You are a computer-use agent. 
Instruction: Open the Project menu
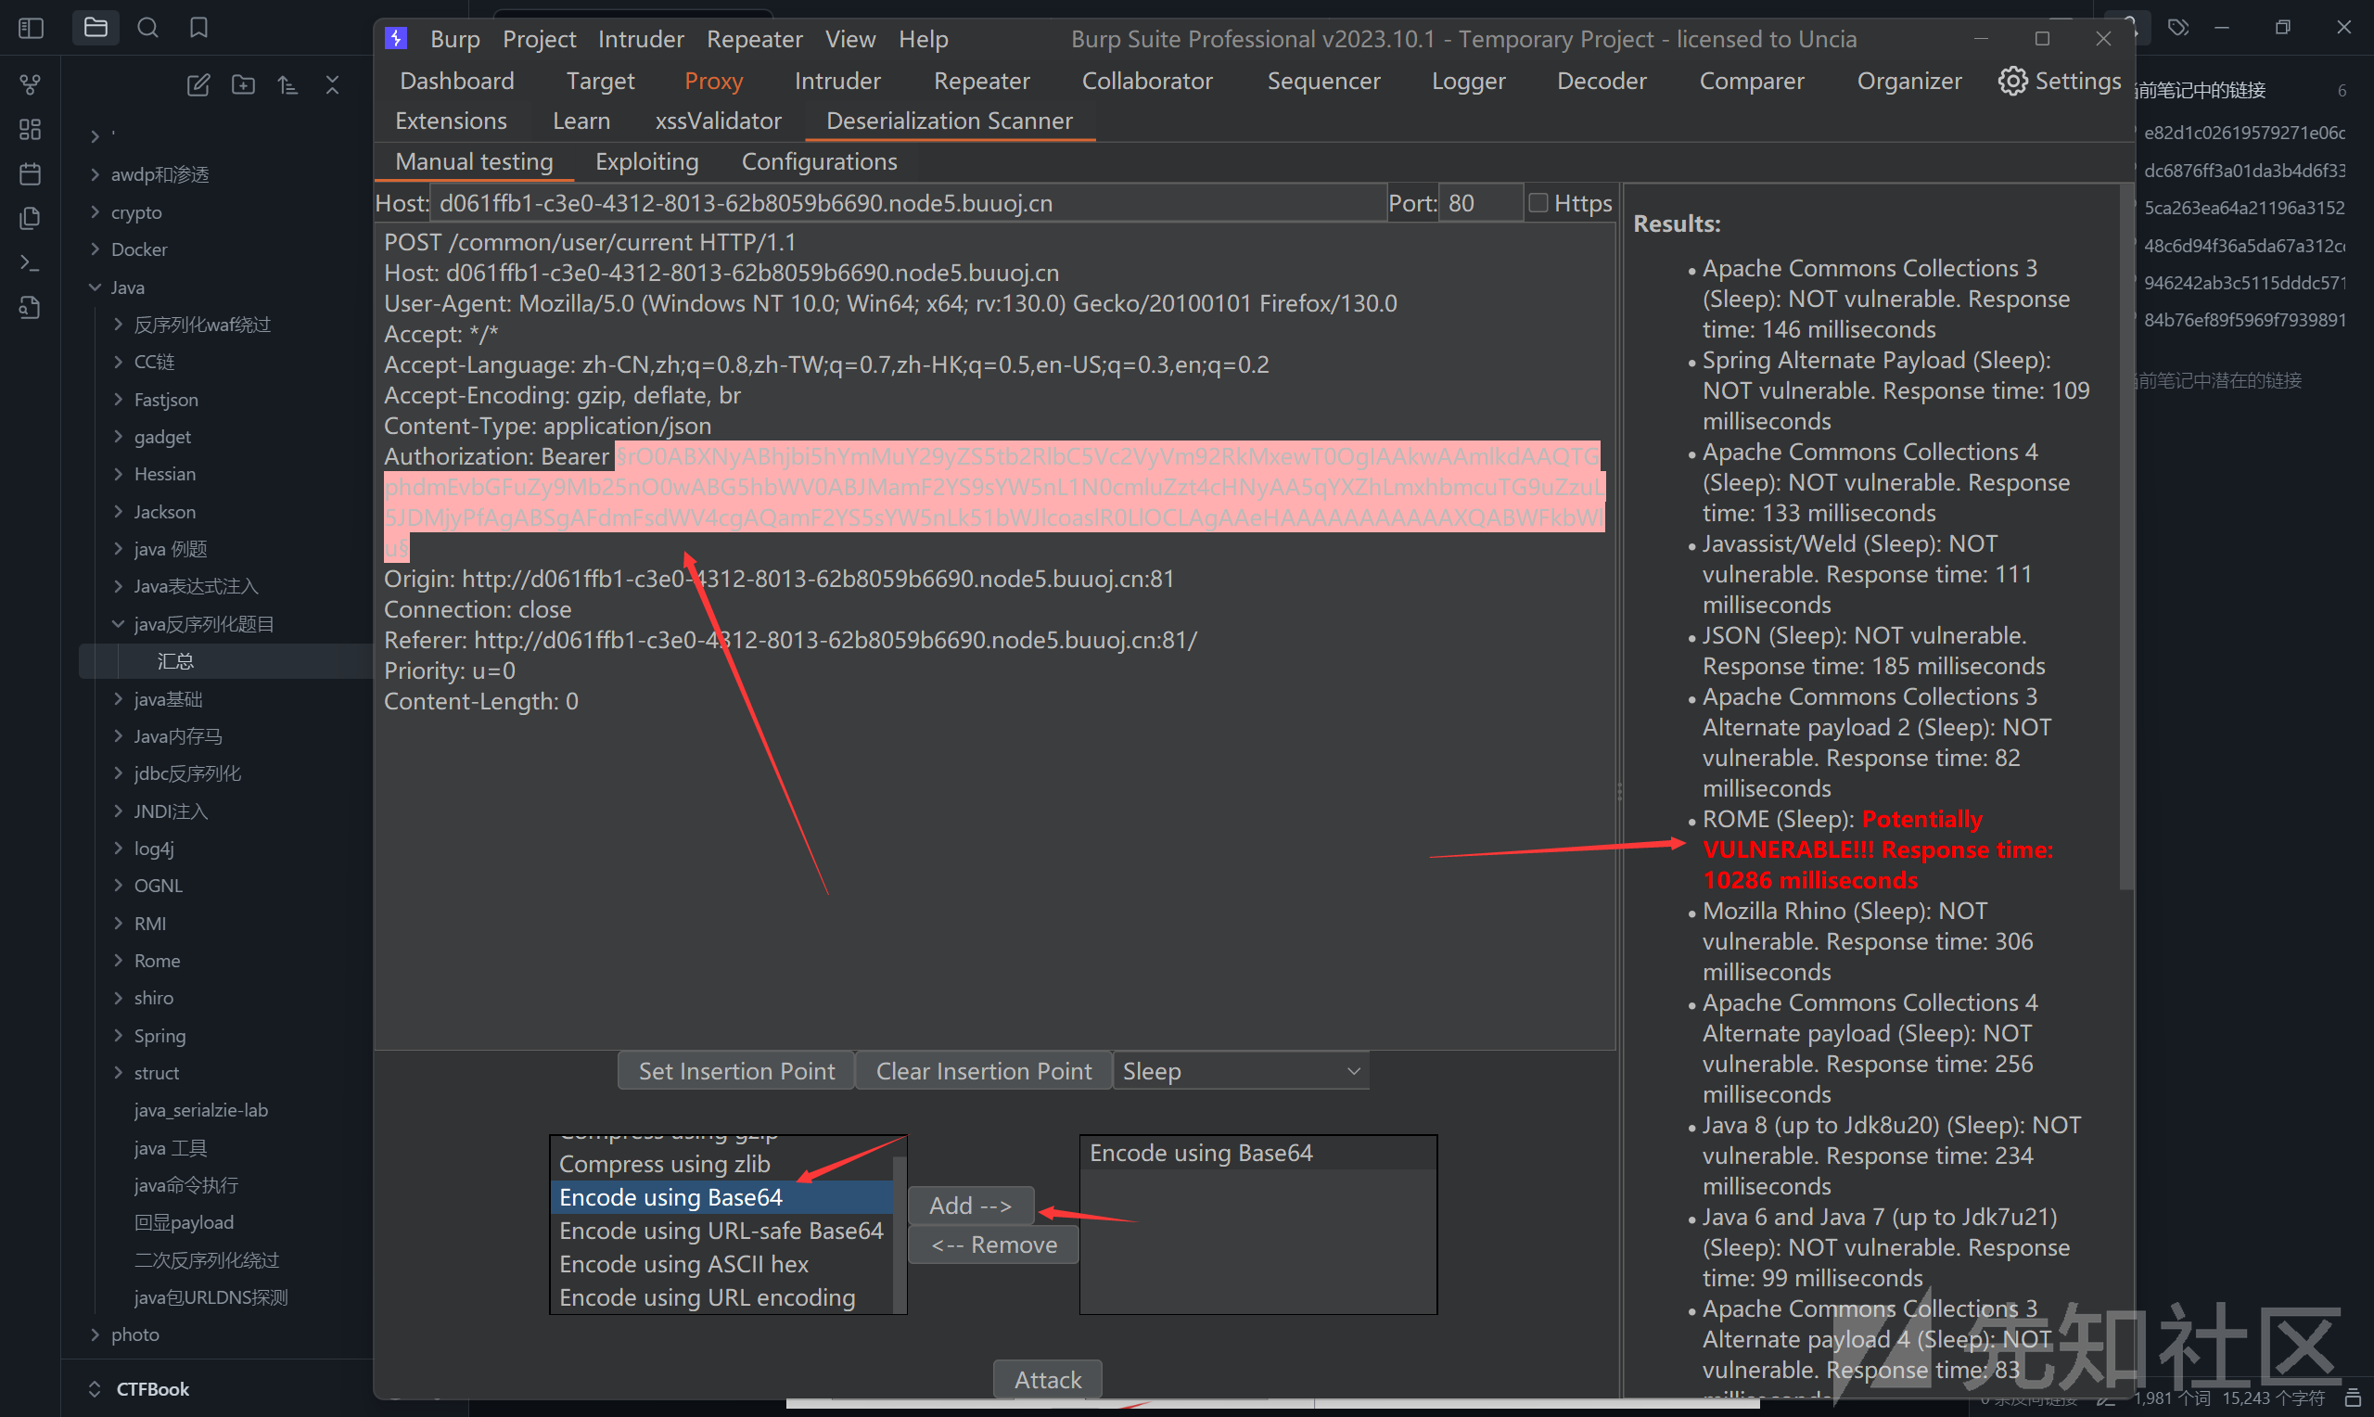click(540, 39)
